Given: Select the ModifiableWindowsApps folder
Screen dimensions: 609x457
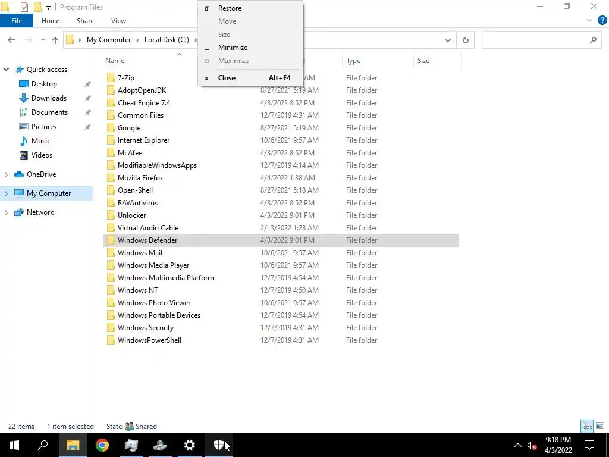Looking at the screenshot, I should pyautogui.click(x=157, y=165).
